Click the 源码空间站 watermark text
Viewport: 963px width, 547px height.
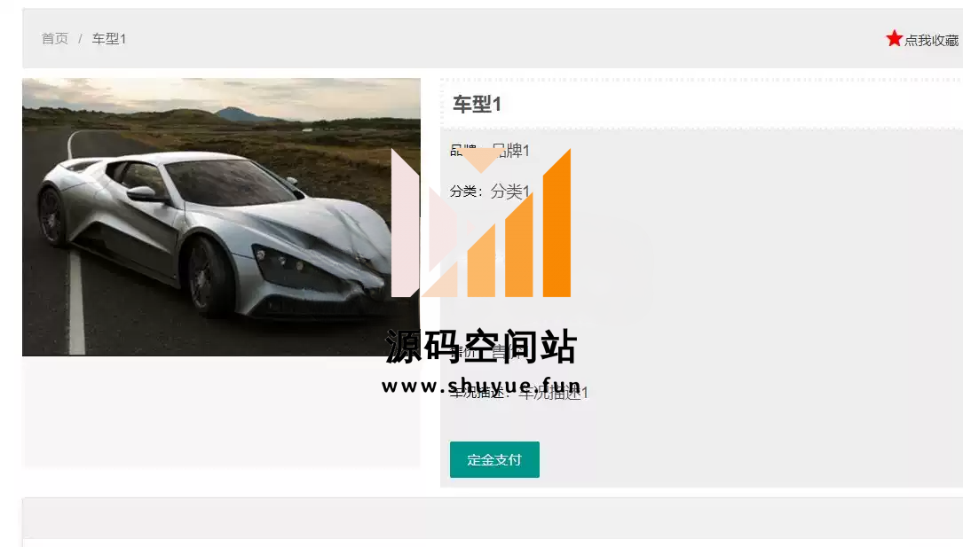pos(481,347)
